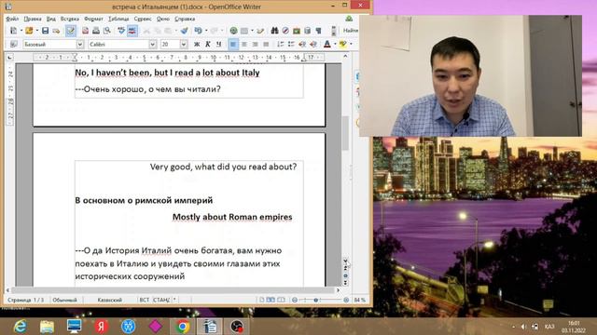Click the СТАНД selection mode field
597x335 pixels.
(x=161, y=300)
